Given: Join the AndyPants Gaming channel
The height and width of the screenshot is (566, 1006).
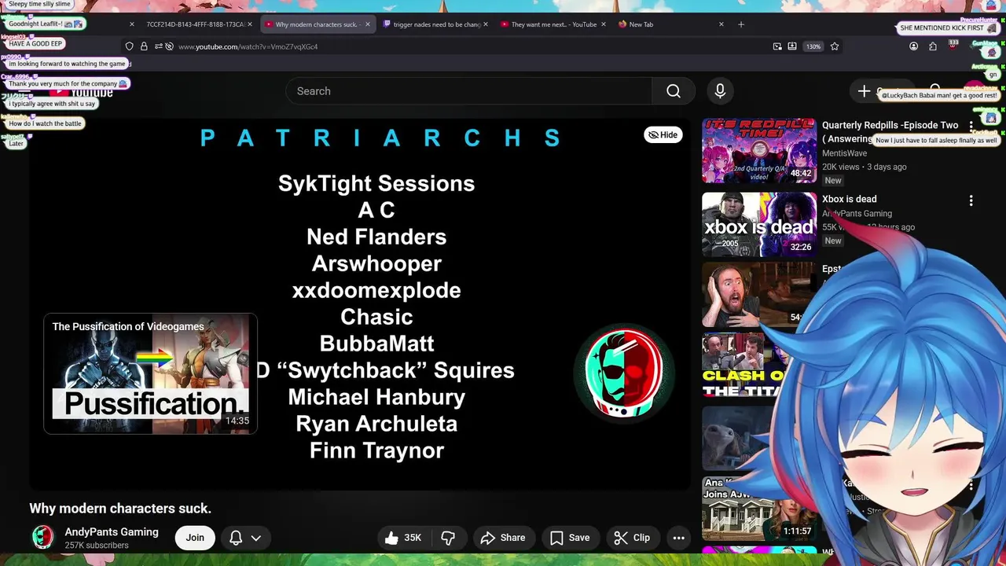Looking at the screenshot, I should click(195, 538).
